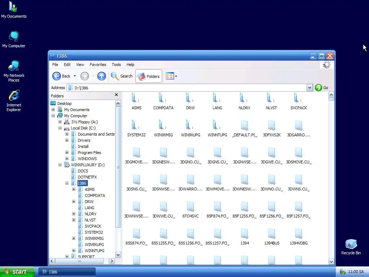
Task: Click the address bar path field
Action: tap(187, 88)
